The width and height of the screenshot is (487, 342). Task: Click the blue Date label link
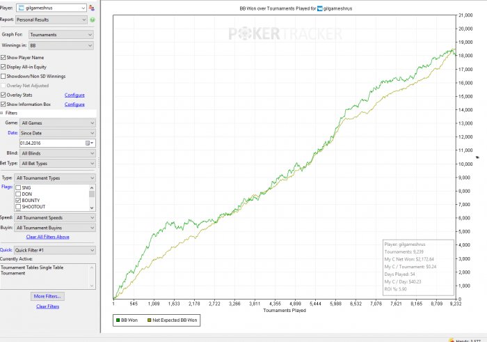click(x=13, y=133)
